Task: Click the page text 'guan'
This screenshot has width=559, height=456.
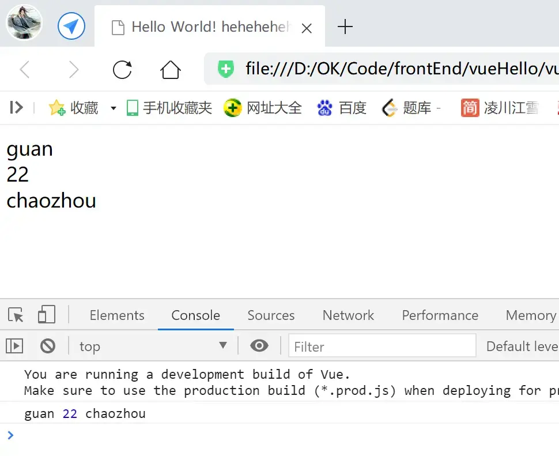Action: (x=29, y=149)
